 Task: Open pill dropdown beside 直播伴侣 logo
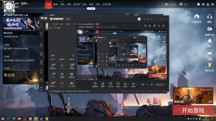pyautogui.click(x=68, y=19)
